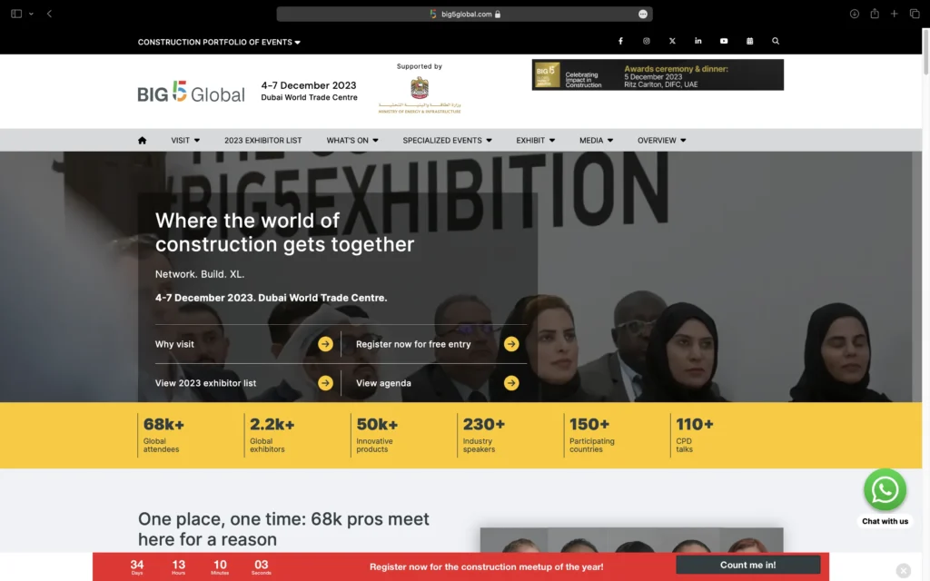Open Safari downloads icon
Image resolution: width=930 pixels, height=581 pixels.
[x=854, y=14]
